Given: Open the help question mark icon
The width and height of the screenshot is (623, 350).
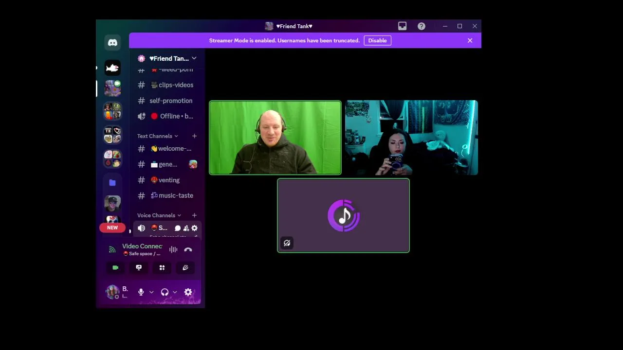Looking at the screenshot, I should 421,26.
